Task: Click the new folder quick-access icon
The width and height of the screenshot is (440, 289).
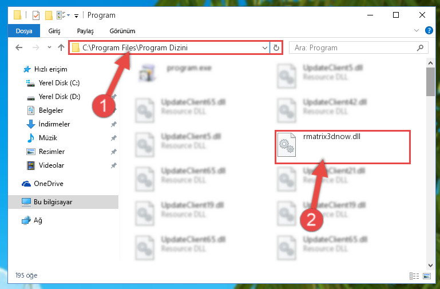Action: pos(49,15)
